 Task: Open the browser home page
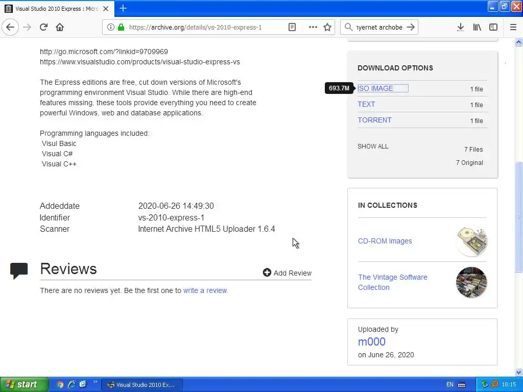tap(60, 27)
